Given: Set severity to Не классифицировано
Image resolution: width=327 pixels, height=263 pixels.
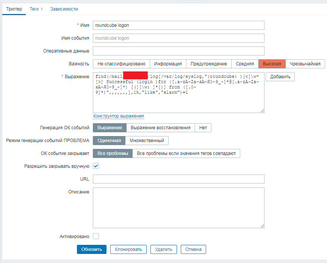Looking at the screenshot, I should pos(121,64).
